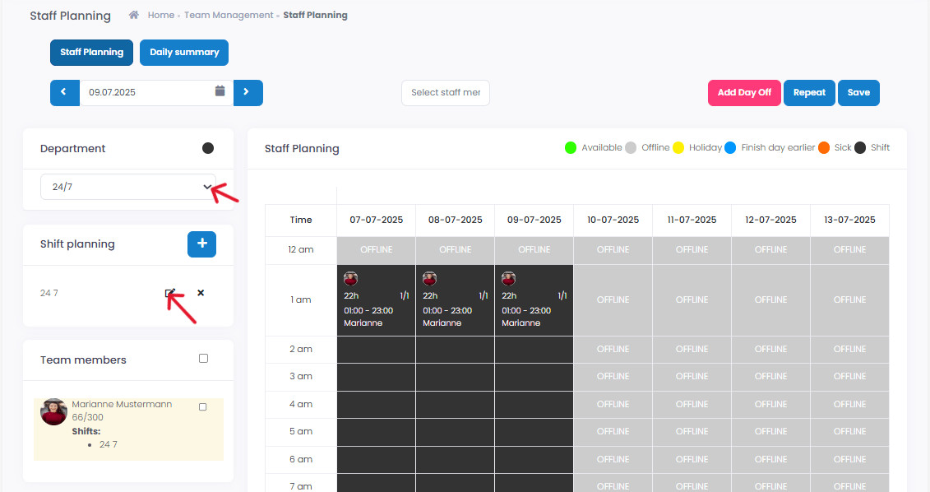Expand the 24/7 department dropdown
The width and height of the screenshot is (930, 492).
127,187
